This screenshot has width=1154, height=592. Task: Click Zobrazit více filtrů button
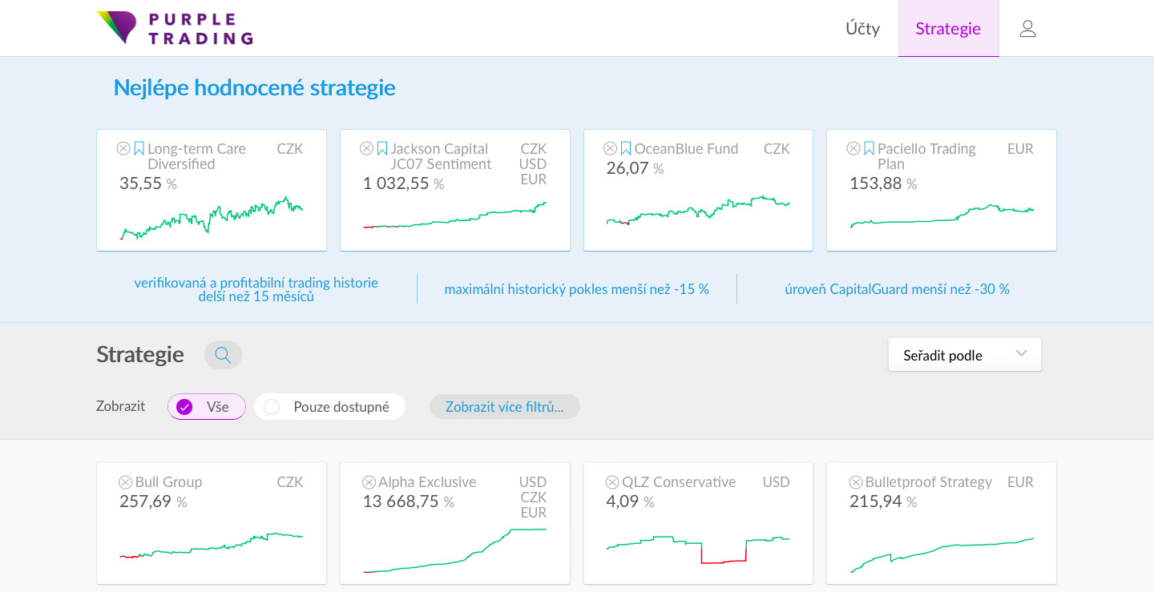pyautogui.click(x=505, y=407)
